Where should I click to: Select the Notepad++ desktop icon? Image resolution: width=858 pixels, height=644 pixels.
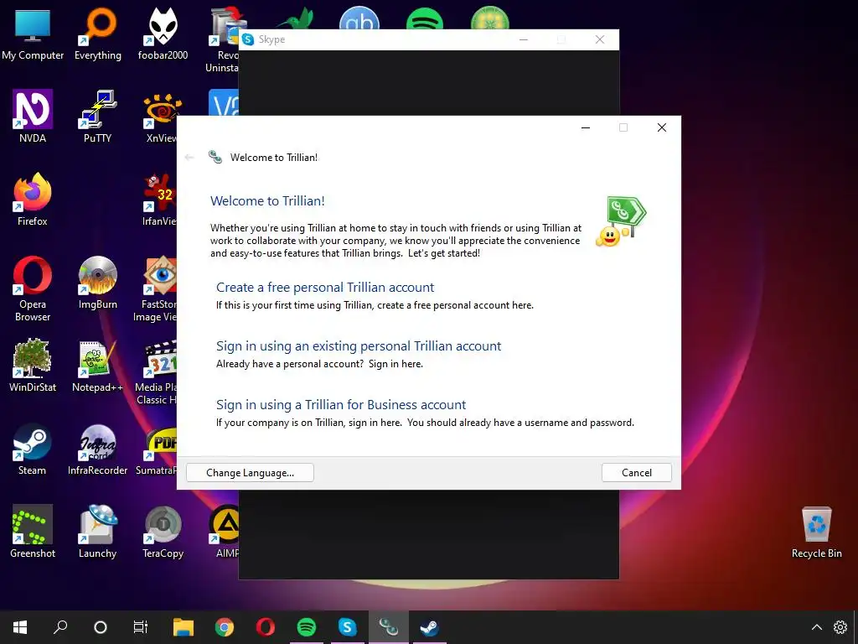[x=97, y=366]
